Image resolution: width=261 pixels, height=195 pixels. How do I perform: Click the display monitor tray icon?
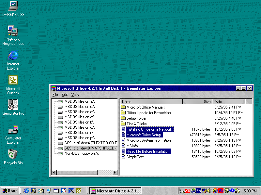tap(204, 191)
